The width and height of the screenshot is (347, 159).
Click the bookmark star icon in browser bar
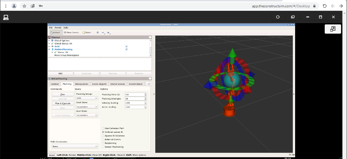(24, 6)
